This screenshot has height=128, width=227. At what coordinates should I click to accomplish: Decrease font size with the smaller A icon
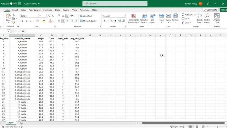53,16
